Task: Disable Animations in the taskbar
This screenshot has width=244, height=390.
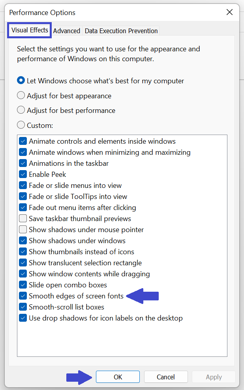Action: [23, 163]
